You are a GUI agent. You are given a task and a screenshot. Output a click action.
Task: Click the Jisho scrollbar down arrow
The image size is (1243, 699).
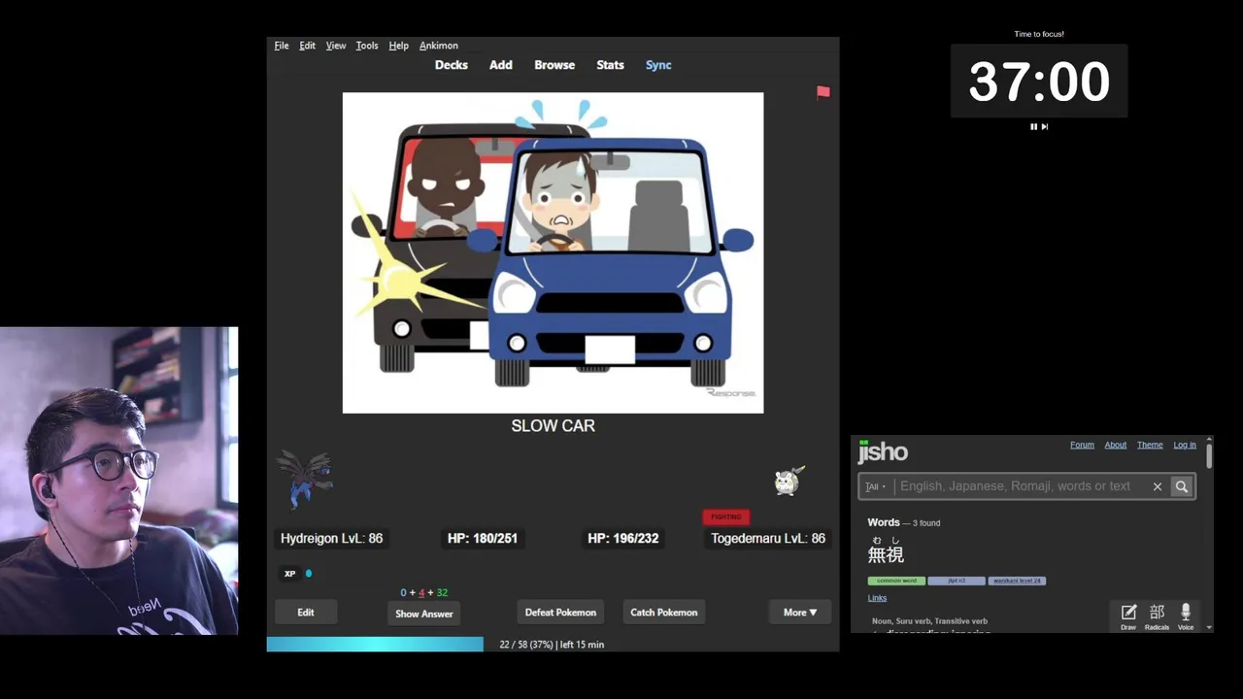(x=1209, y=627)
